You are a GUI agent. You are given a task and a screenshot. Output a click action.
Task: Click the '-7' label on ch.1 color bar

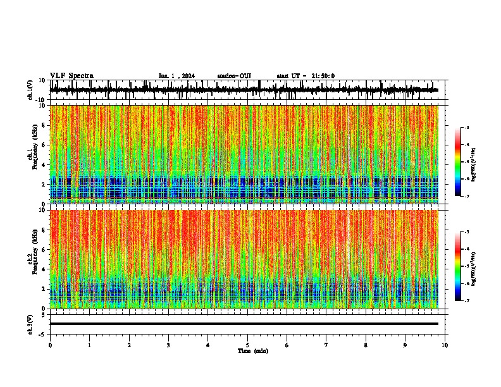pos(466,196)
